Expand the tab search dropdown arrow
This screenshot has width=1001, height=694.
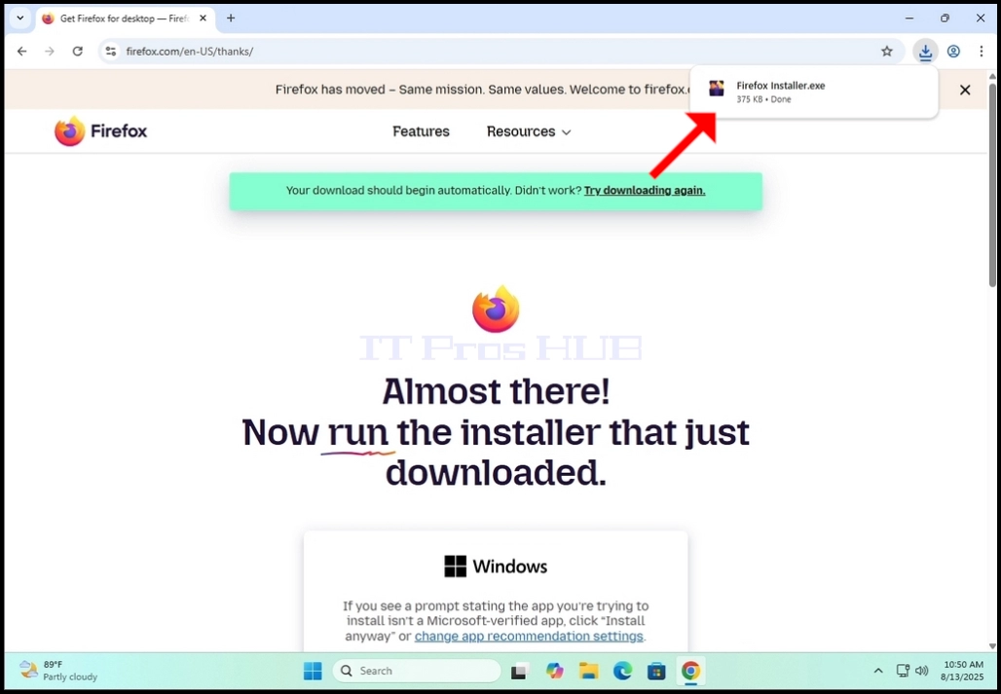tap(19, 18)
